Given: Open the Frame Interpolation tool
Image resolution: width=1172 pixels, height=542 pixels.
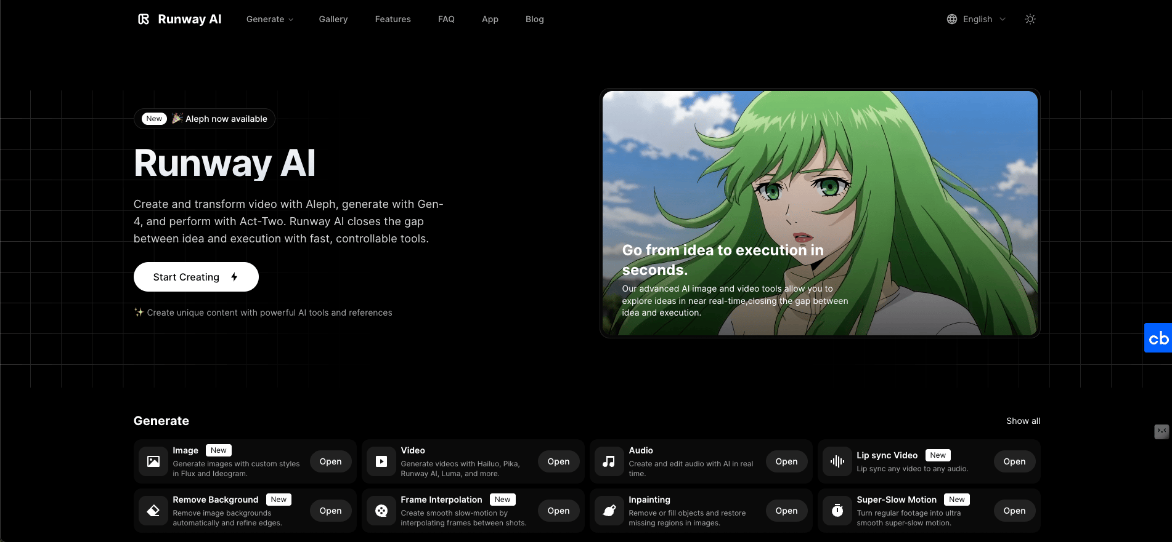Looking at the screenshot, I should [558, 511].
